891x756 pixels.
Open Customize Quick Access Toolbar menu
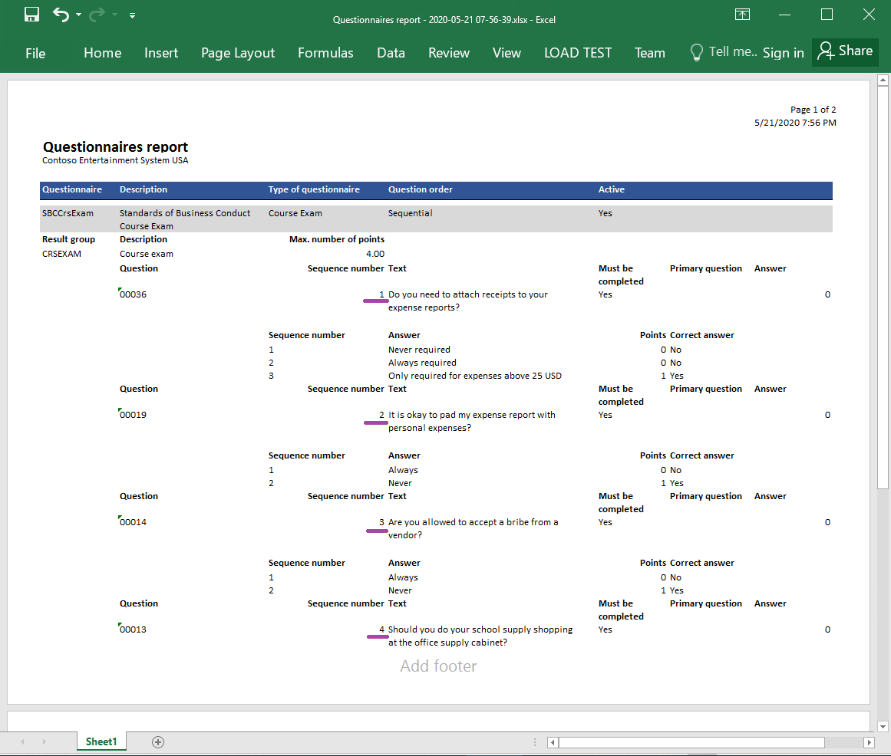click(x=130, y=15)
